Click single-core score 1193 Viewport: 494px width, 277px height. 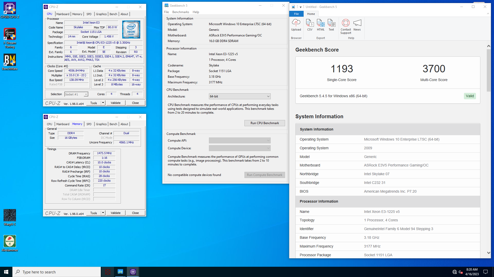[342, 69]
